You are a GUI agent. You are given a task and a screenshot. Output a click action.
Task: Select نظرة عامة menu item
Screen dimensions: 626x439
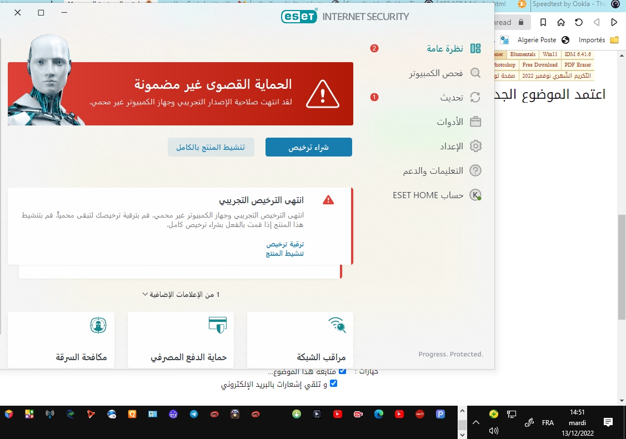tap(445, 49)
